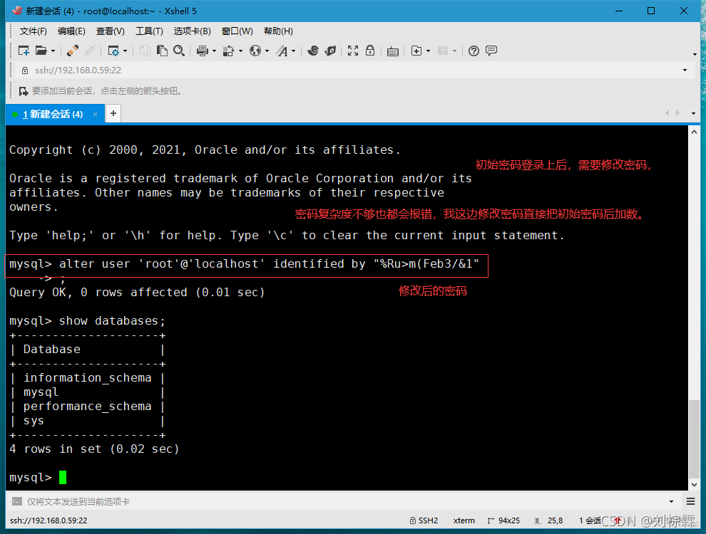This screenshot has height=534, width=706.
Task: Click the Chat bubble icon
Action: (x=491, y=51)
